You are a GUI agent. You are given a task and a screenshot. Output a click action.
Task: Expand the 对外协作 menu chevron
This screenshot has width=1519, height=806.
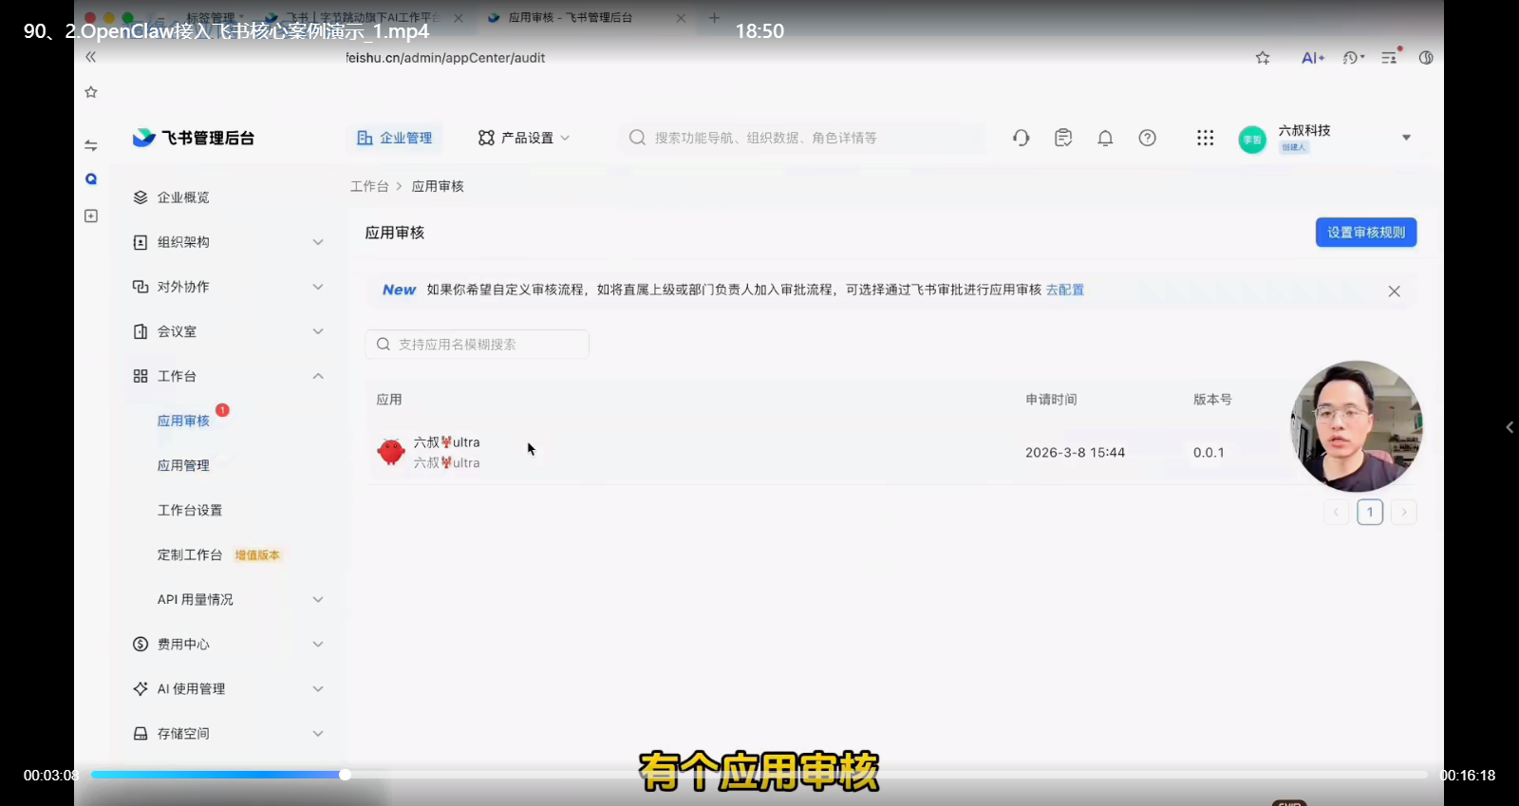click(x=318, y=287)
